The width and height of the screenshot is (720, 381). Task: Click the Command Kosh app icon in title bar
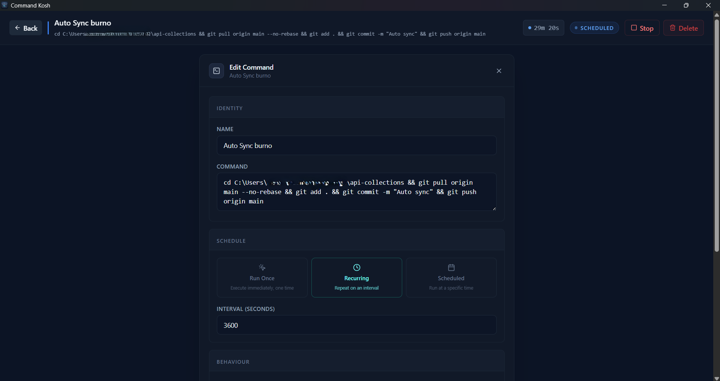[5, 5]
